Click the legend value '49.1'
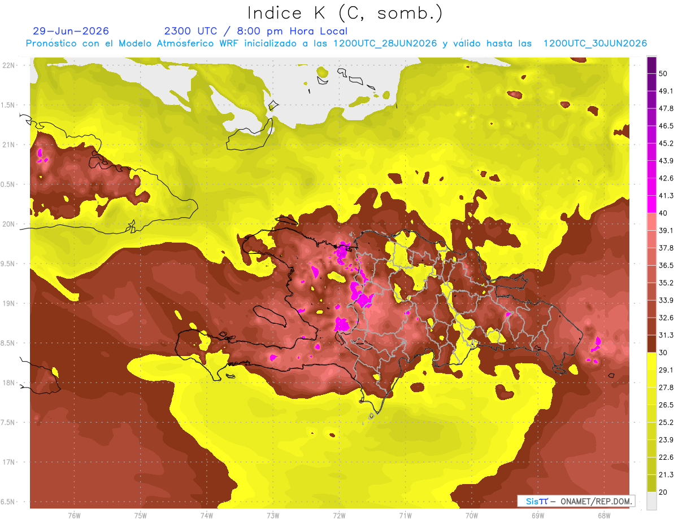678x523 pixels. coord(666,91)
